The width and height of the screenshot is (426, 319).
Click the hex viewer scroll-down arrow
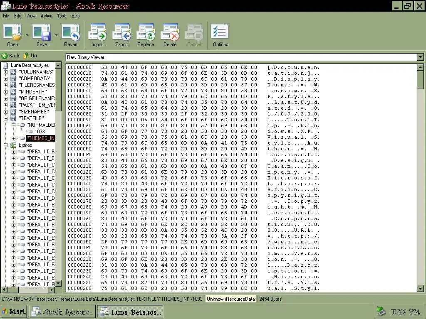420,289
